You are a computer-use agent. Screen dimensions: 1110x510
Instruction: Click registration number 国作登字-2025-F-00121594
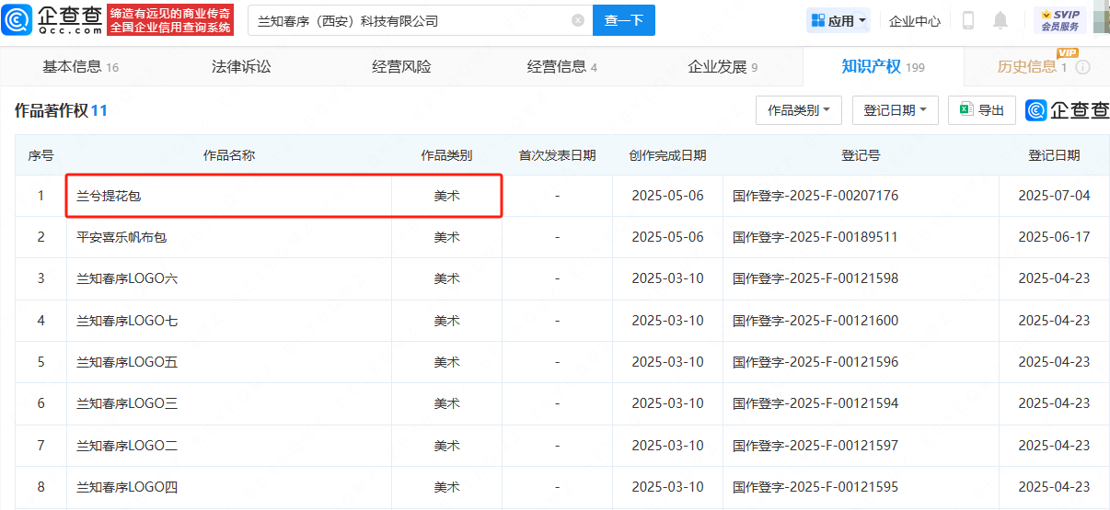click(815, 403)
